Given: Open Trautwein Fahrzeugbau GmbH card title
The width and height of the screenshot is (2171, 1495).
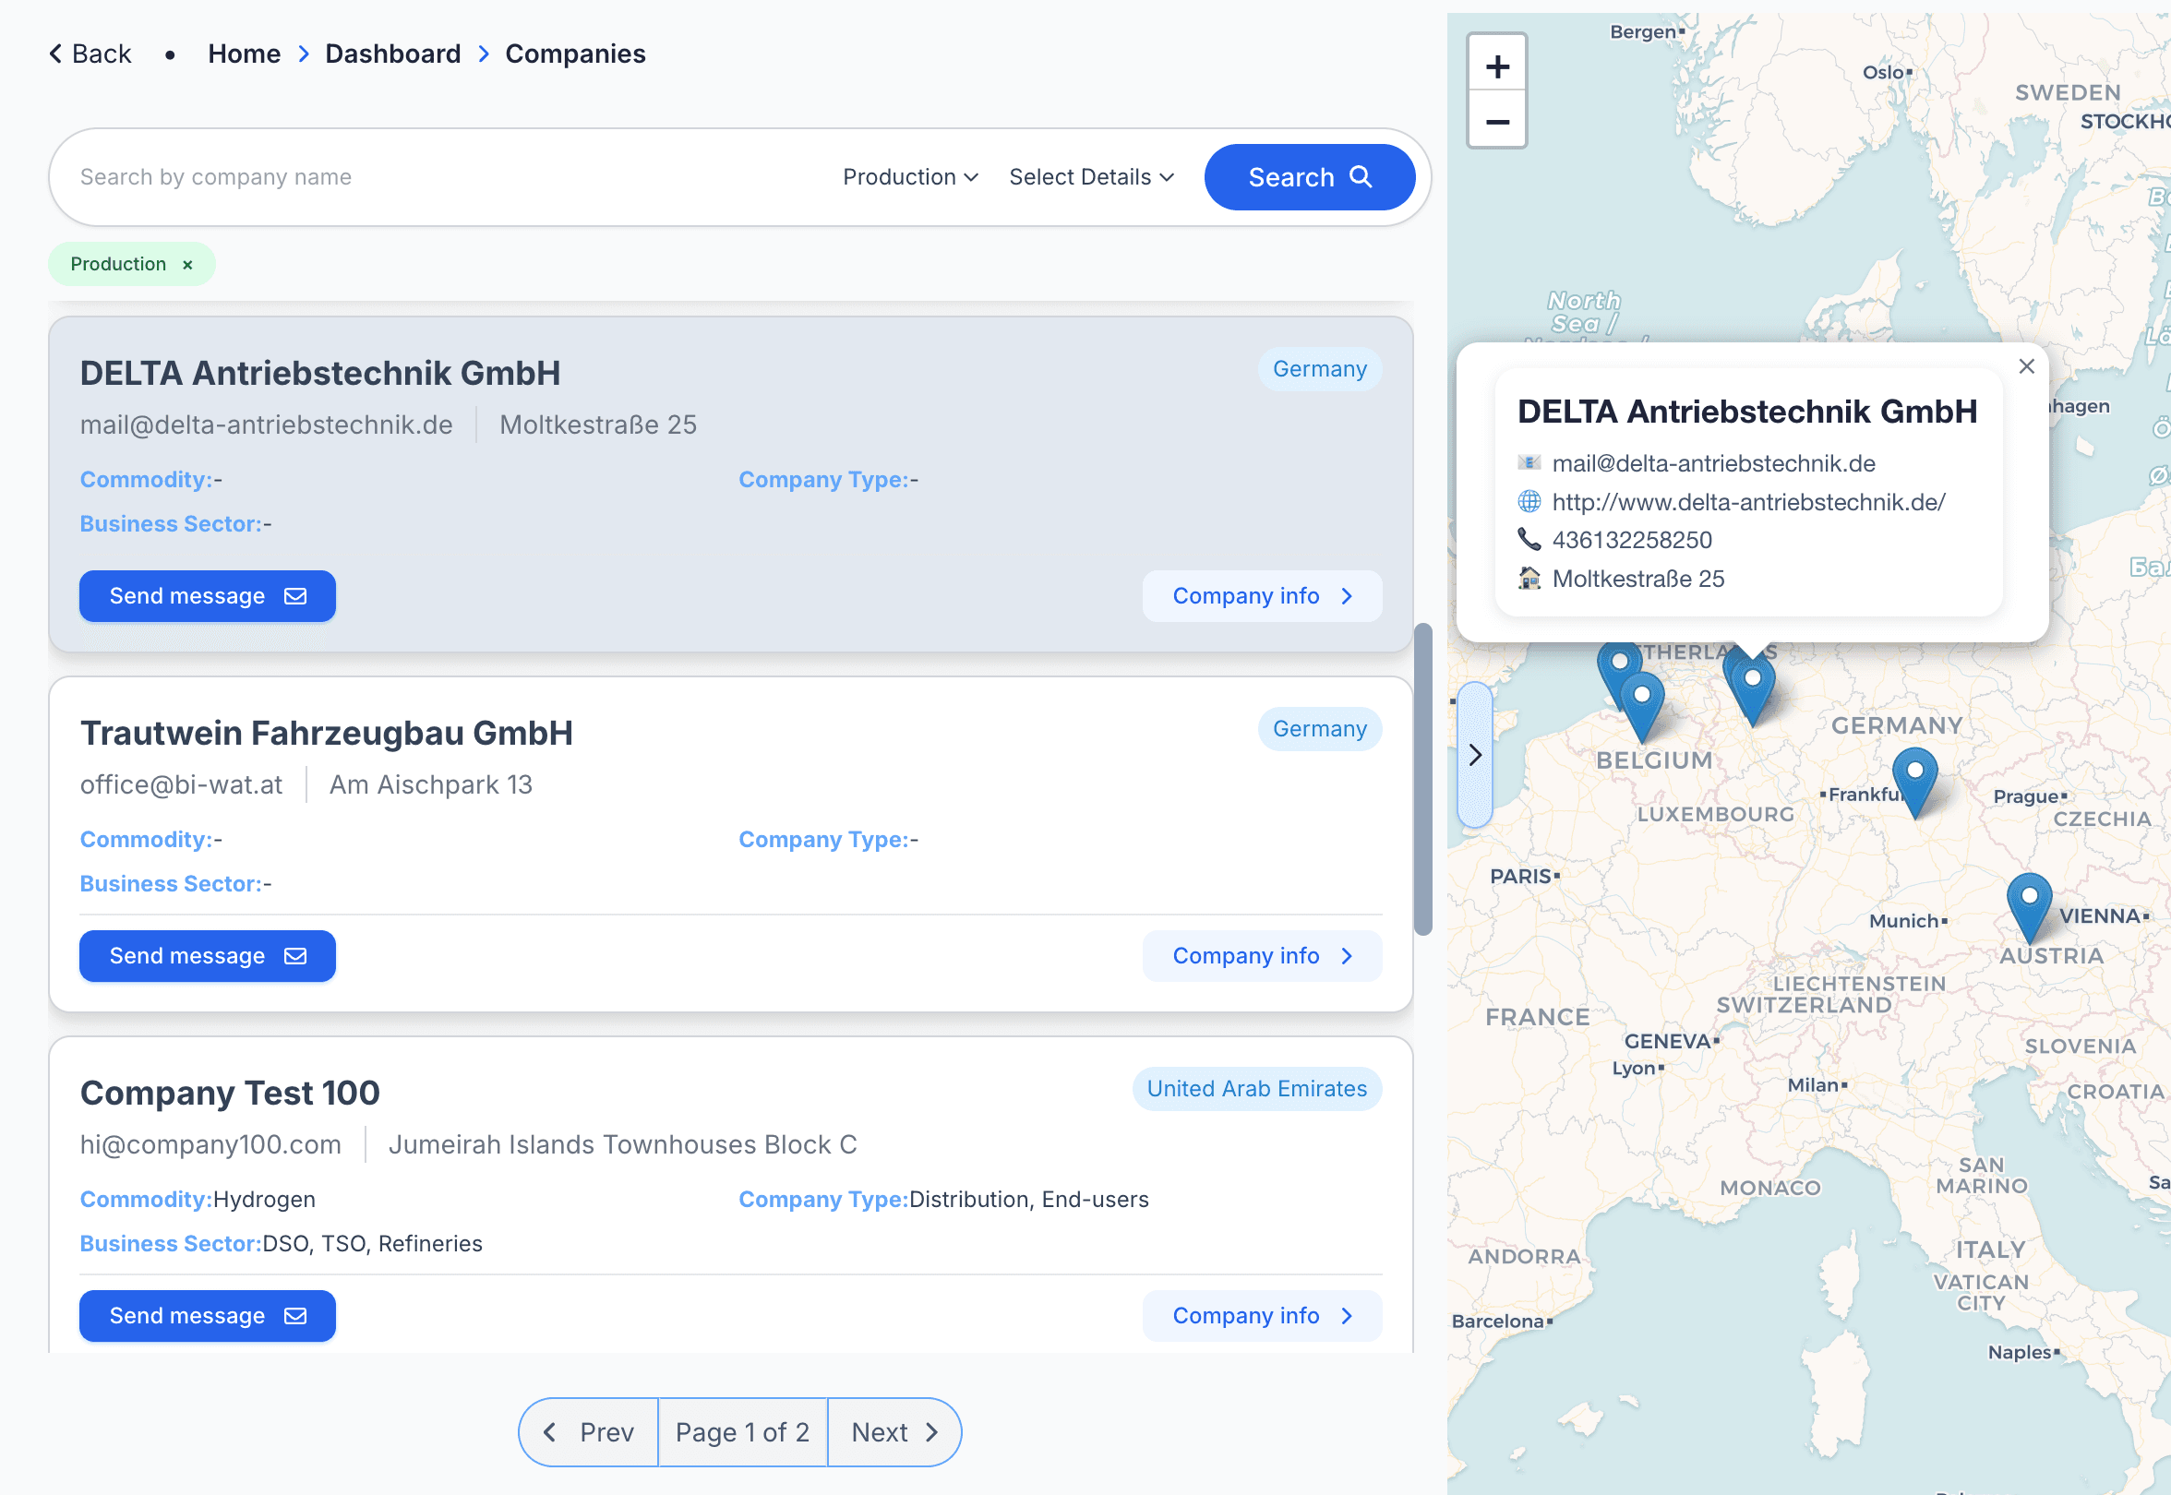Looking at the screenshot, I should pos(326,733).
